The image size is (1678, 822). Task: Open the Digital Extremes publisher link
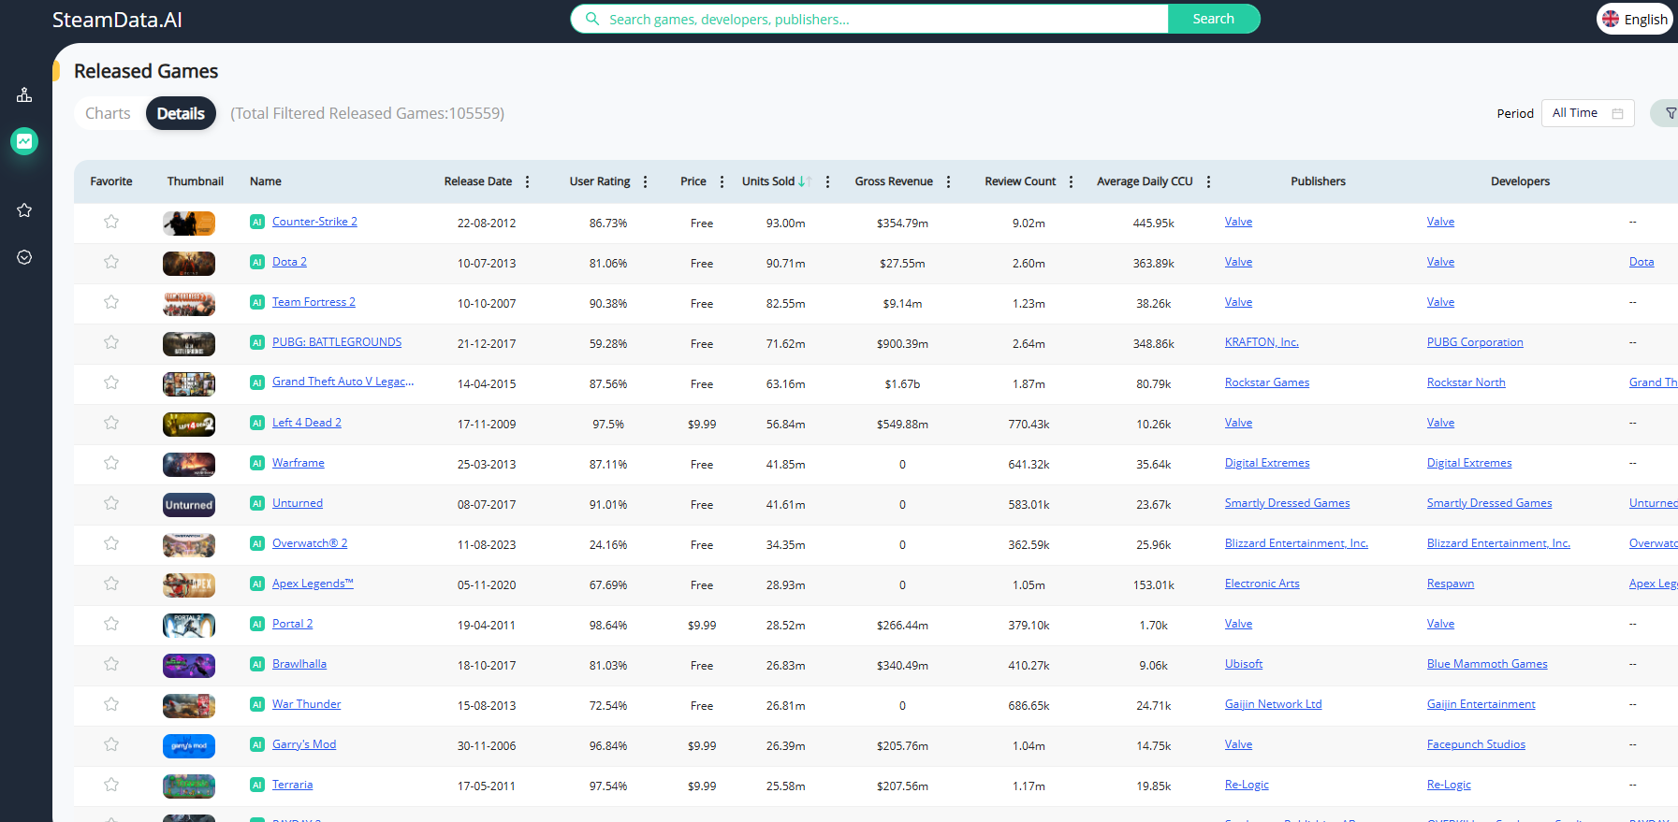(1267, 463)
